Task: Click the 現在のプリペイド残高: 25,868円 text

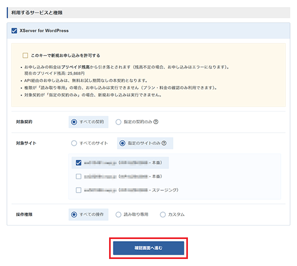Action: (55, 73)
